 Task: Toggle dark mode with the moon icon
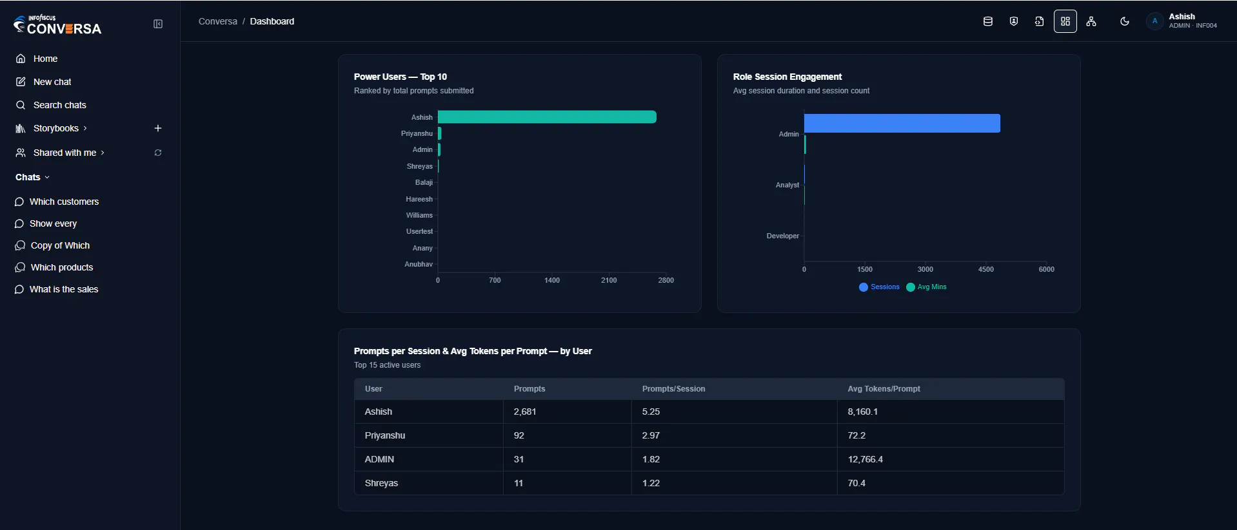pos(1125,21)
